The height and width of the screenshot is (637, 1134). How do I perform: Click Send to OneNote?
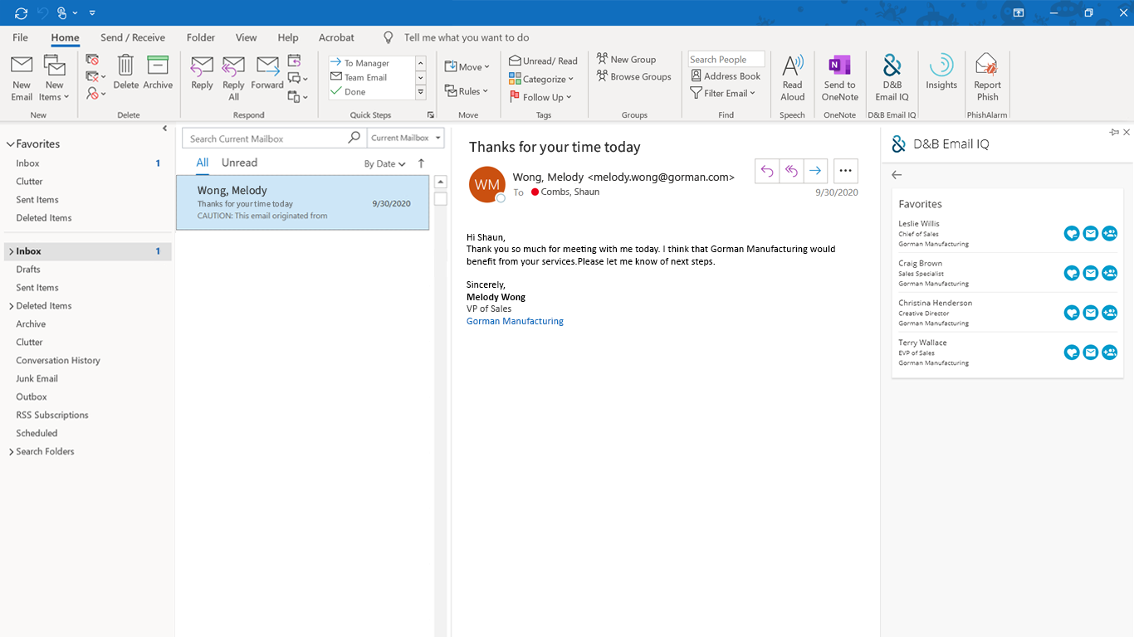(840, 78)
